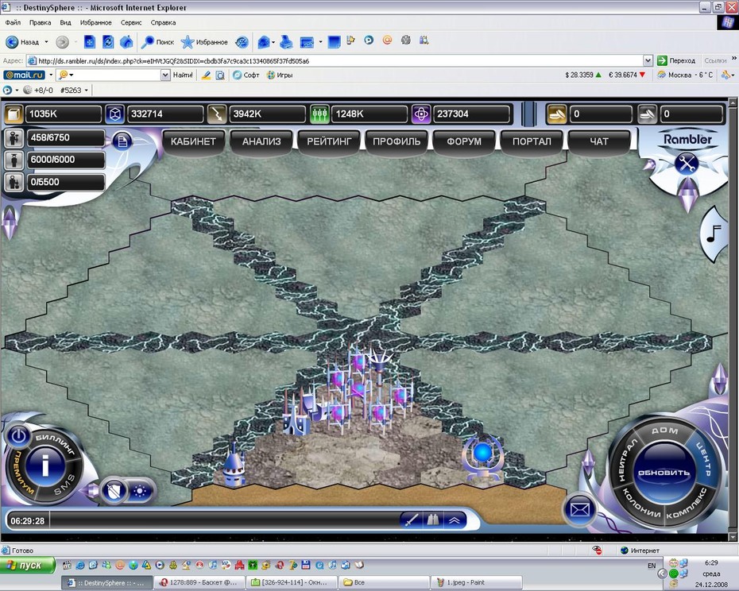Expand message bar with double chevron
Image resolution: width=739 pixels, height=591 pixels.
tap(455, 520)
